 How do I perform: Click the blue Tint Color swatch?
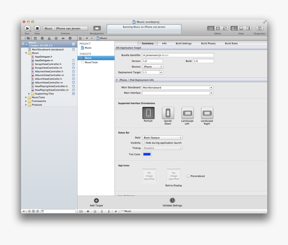[147, 154]
